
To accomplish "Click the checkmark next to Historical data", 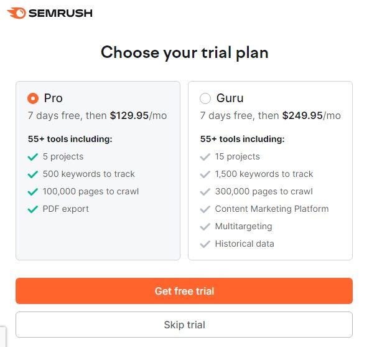I will 205,244.
